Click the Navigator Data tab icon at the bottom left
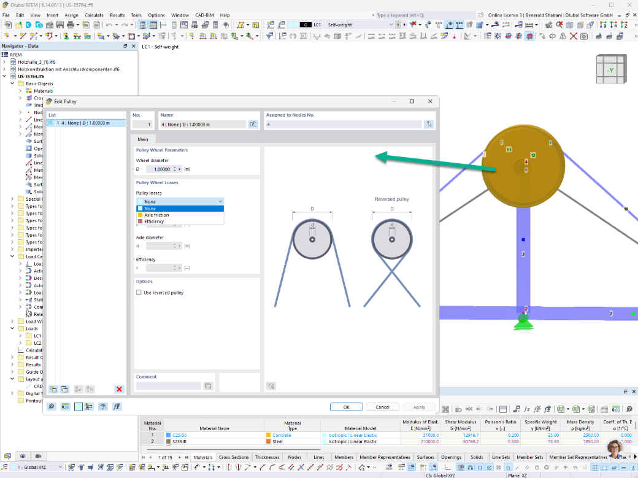The width and height of the screenshot is (638, 478). 7,456
